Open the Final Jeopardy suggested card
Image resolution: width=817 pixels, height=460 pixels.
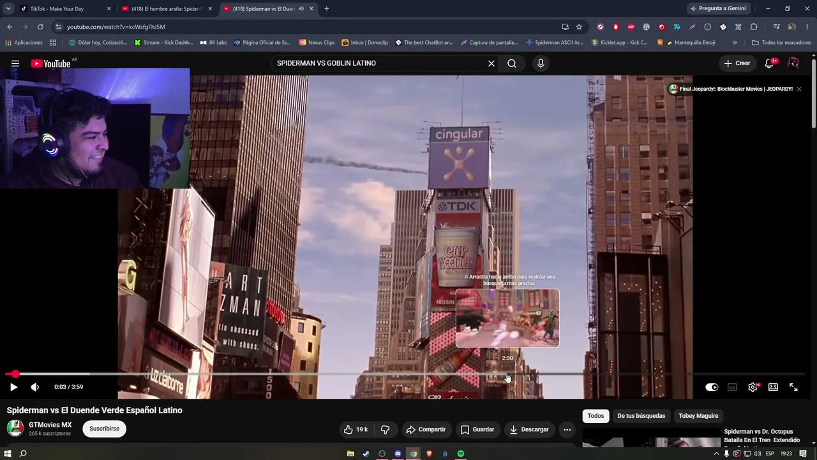coord(731,89)
